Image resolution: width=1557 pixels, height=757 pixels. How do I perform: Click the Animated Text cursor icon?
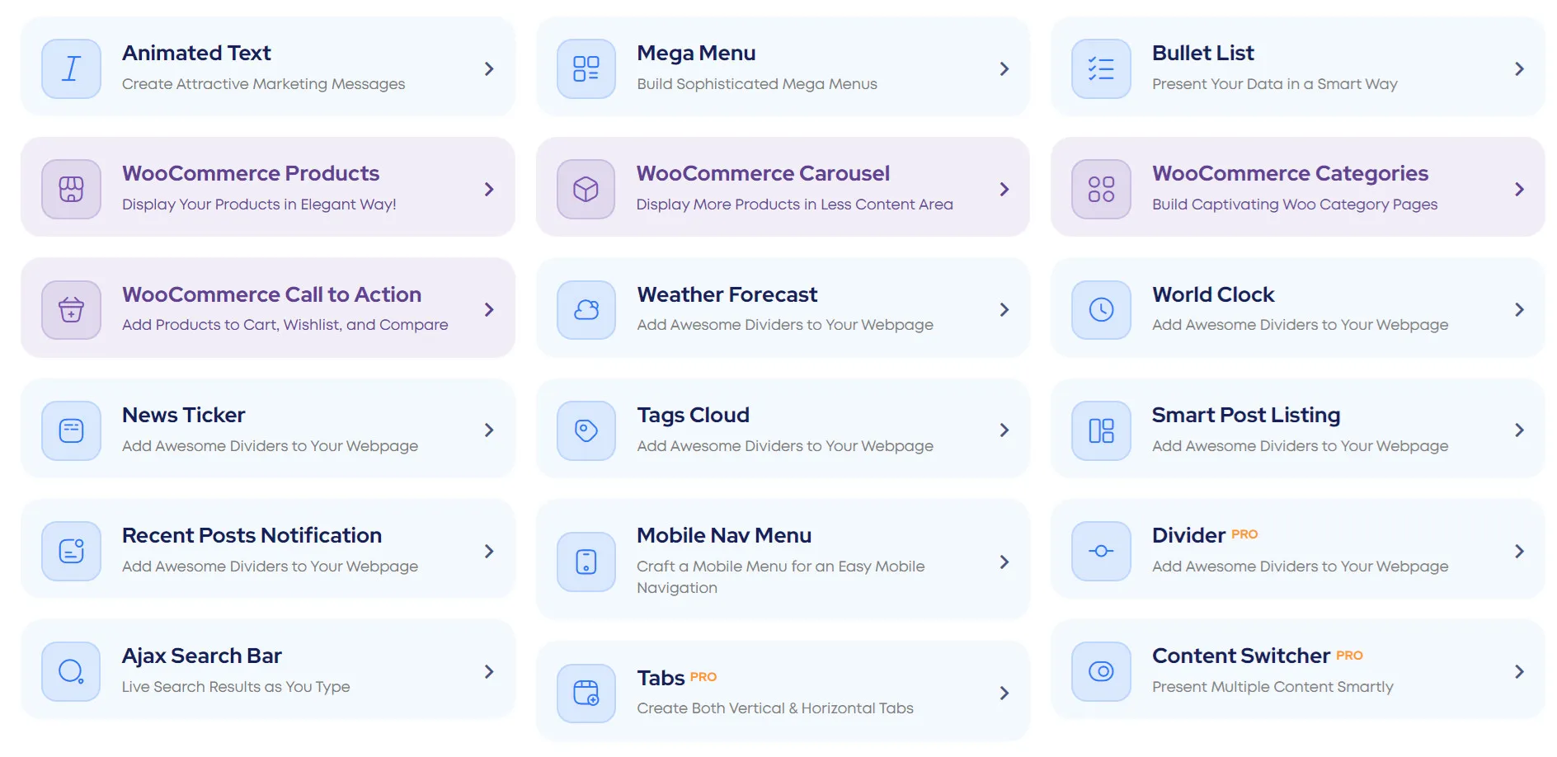click(71, 68)
